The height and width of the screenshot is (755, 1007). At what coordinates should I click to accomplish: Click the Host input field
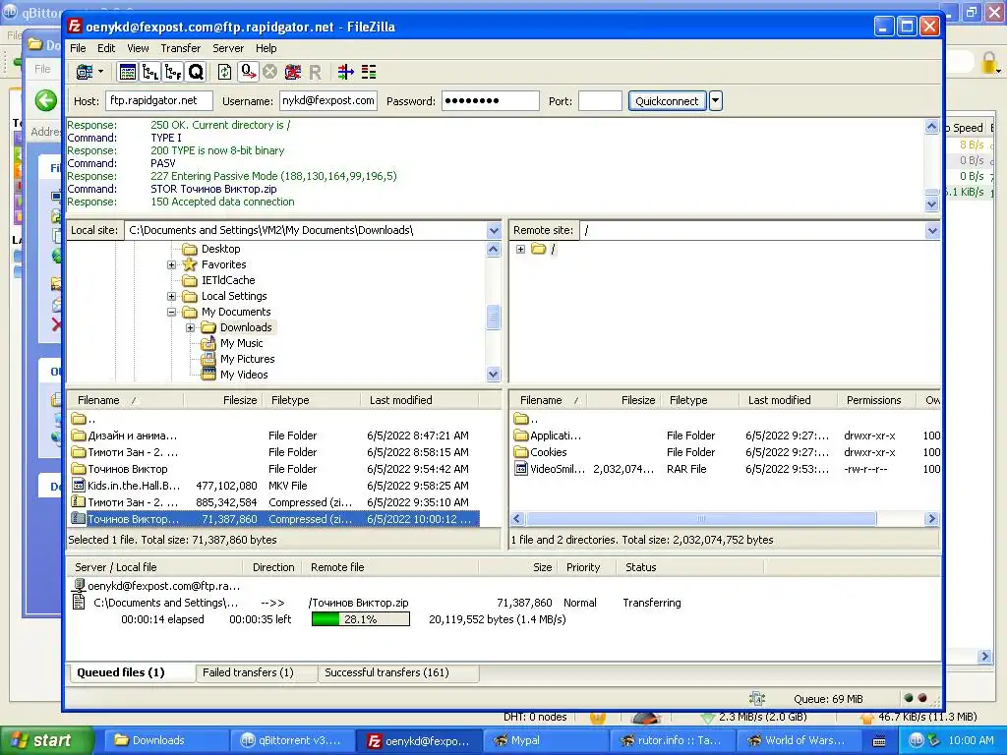point(159,101)
